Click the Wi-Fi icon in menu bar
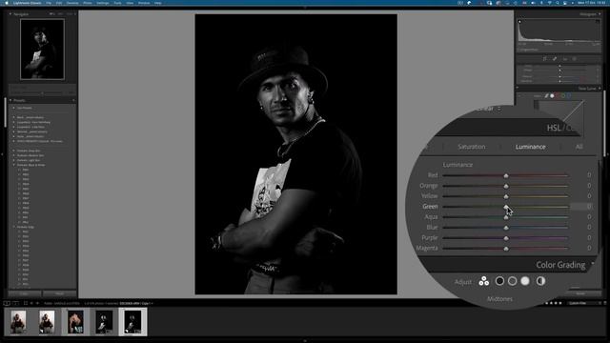The height and width of the screenshot is (343, 610). (x=549, y=3)
